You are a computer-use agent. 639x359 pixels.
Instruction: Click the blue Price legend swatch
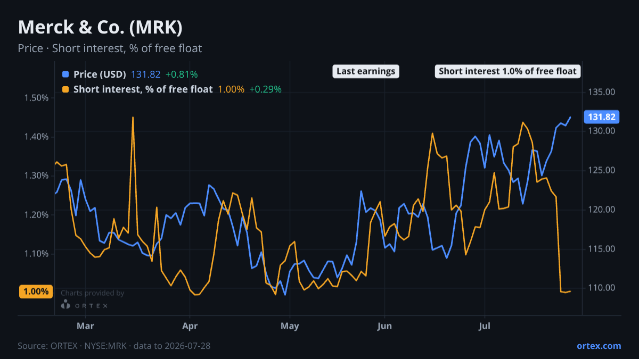coord(65,74)
